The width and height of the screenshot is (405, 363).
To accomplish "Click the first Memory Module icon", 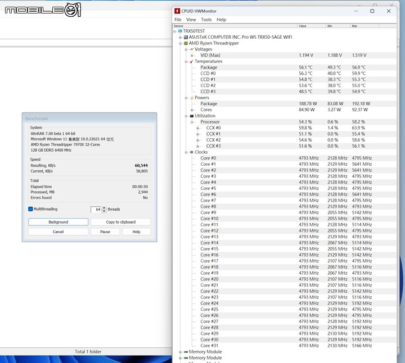I will pos(186,352).
